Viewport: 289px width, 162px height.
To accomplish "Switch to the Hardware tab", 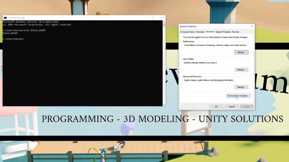I will click(200, 32).
